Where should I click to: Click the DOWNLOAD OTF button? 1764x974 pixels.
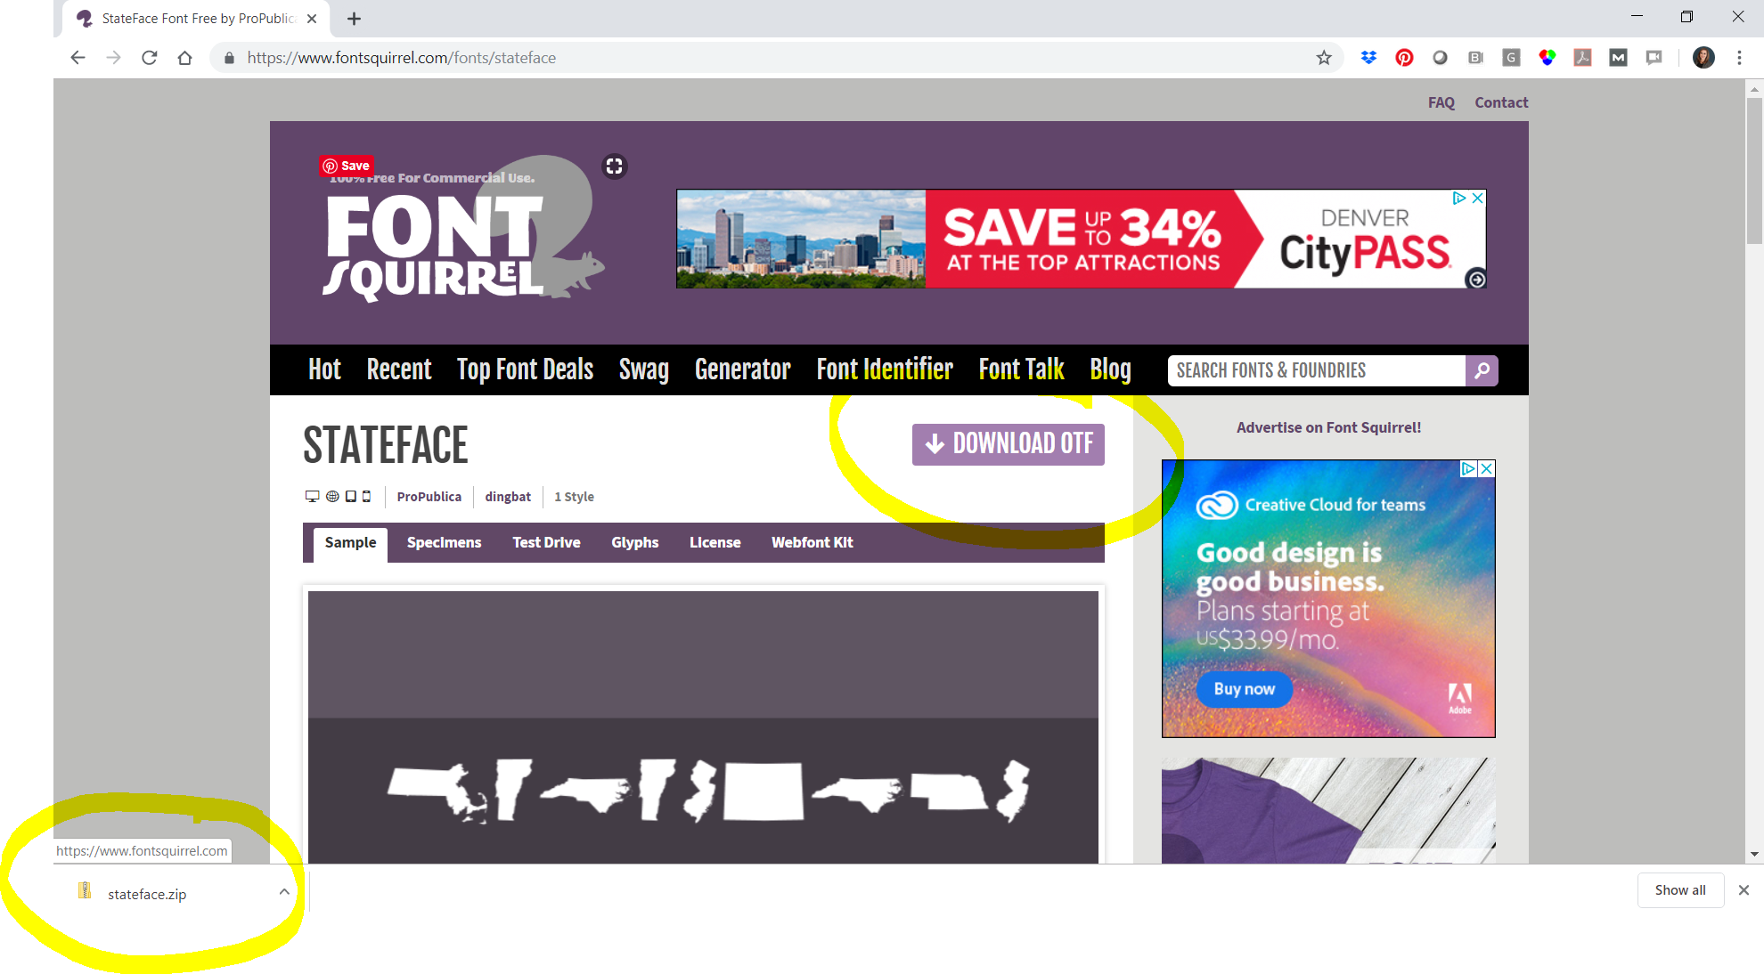1008,444
